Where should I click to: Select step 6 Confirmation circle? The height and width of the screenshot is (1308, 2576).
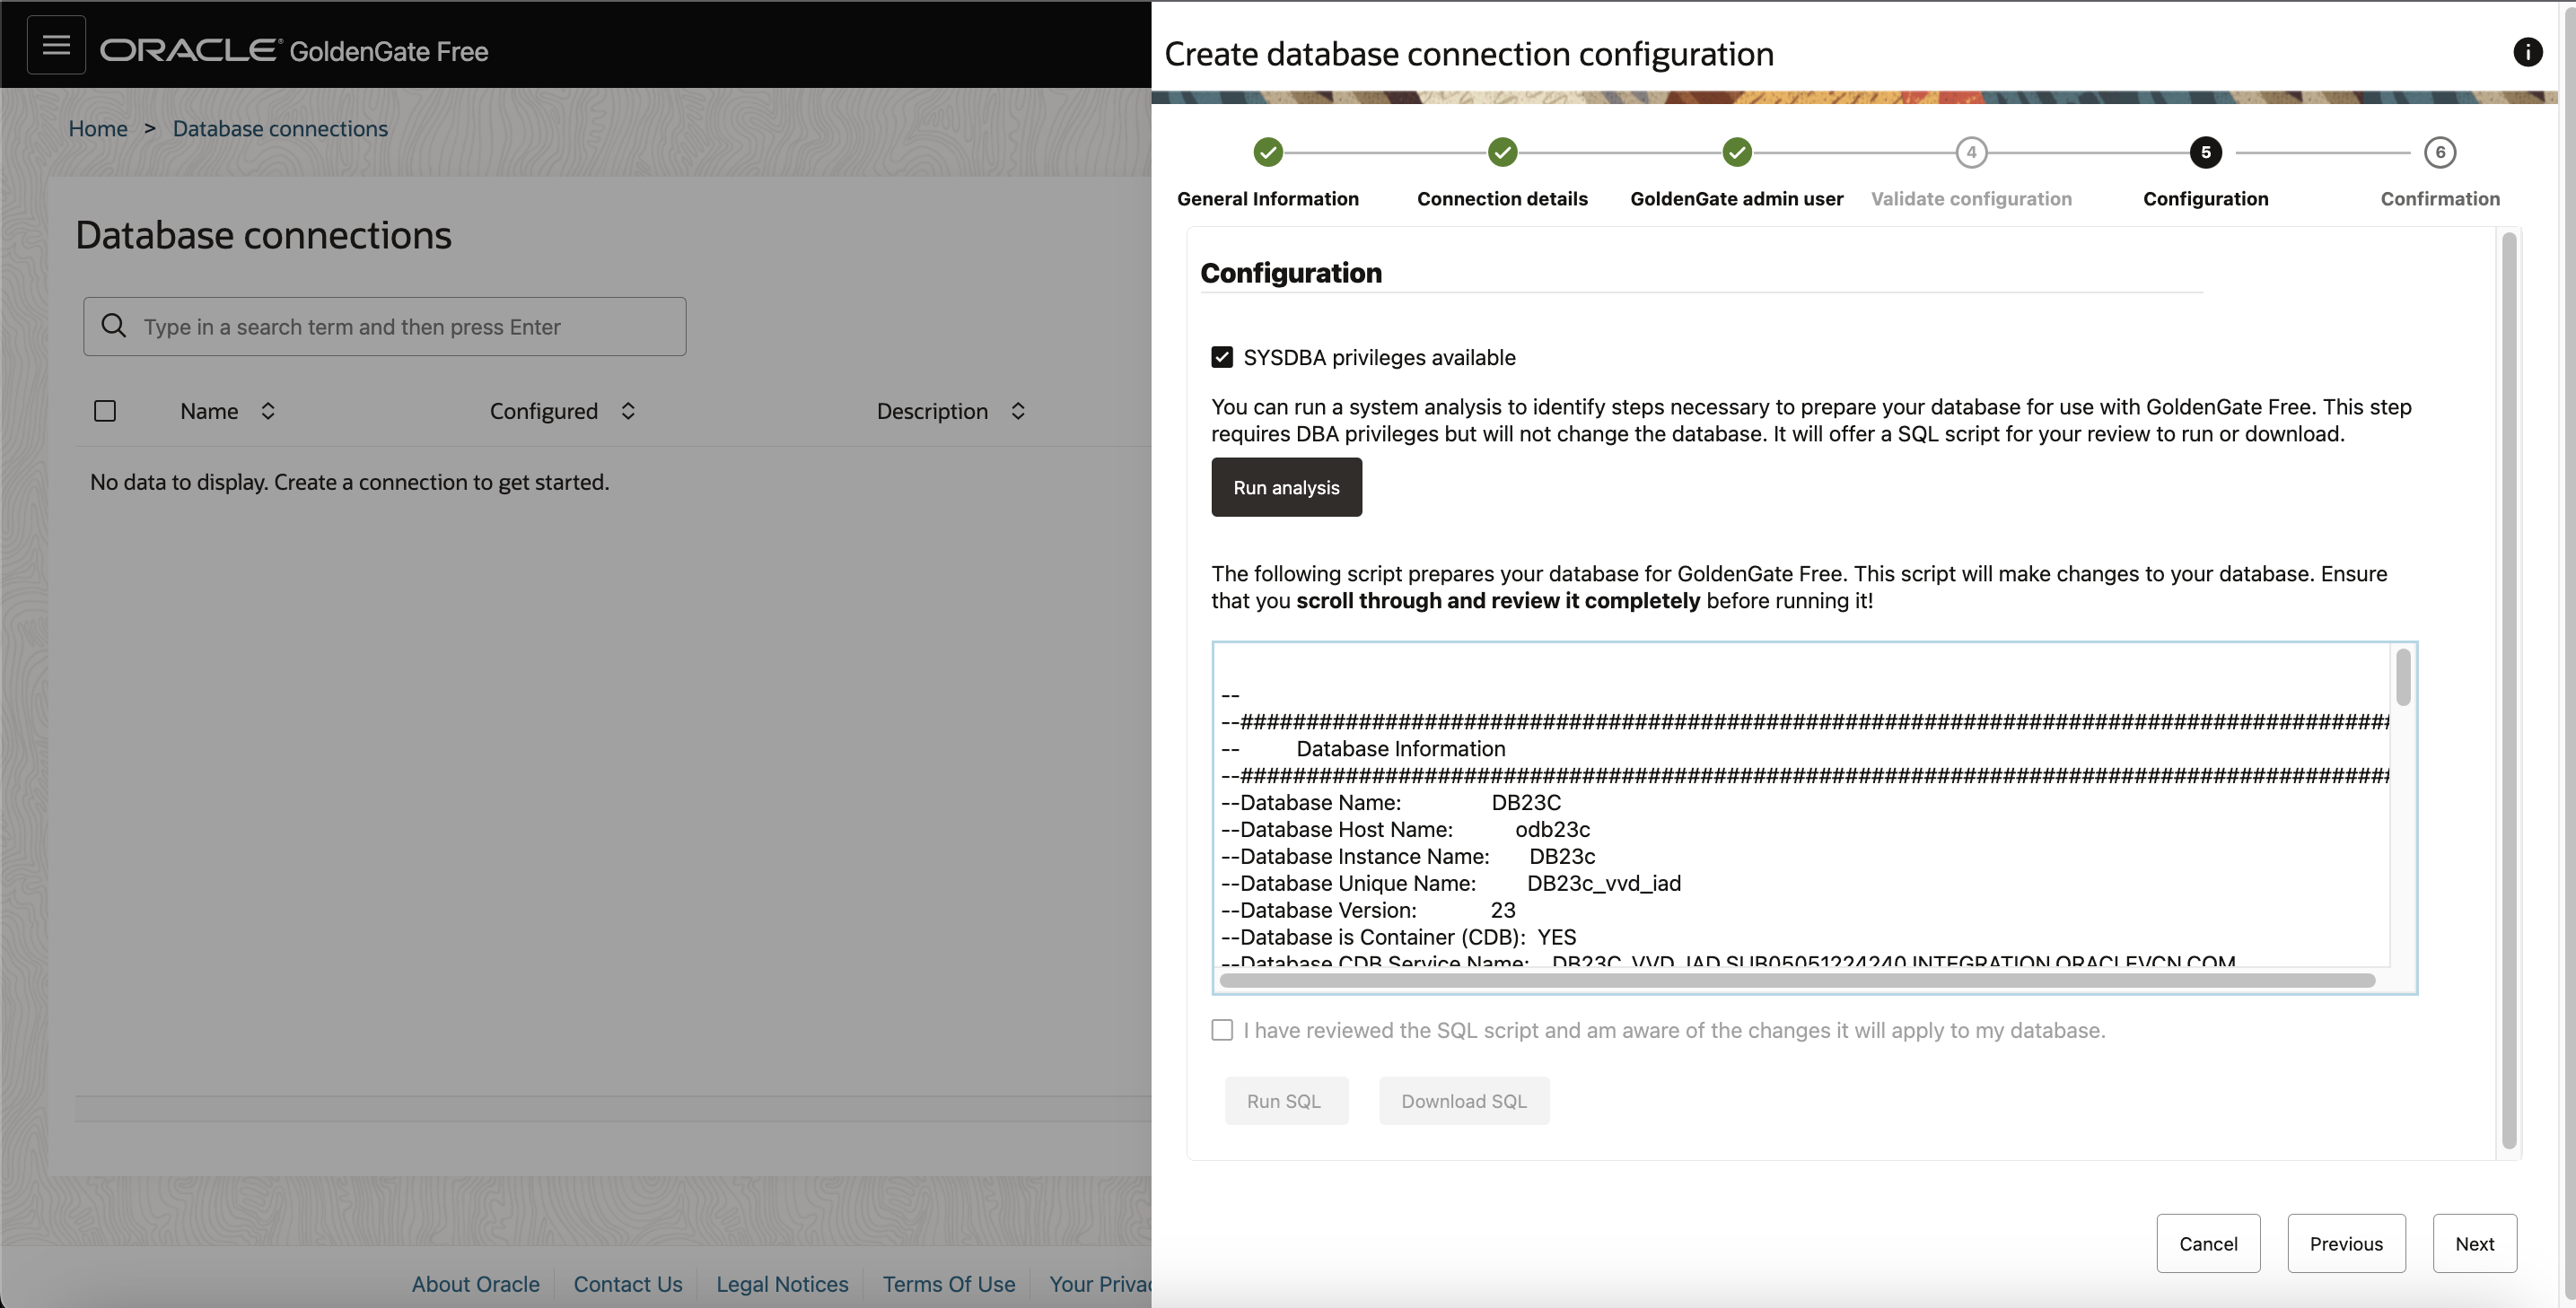pos(2440,152)
